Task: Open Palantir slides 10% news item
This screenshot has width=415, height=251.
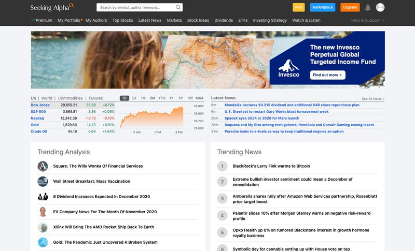Action: coord(301,216)
